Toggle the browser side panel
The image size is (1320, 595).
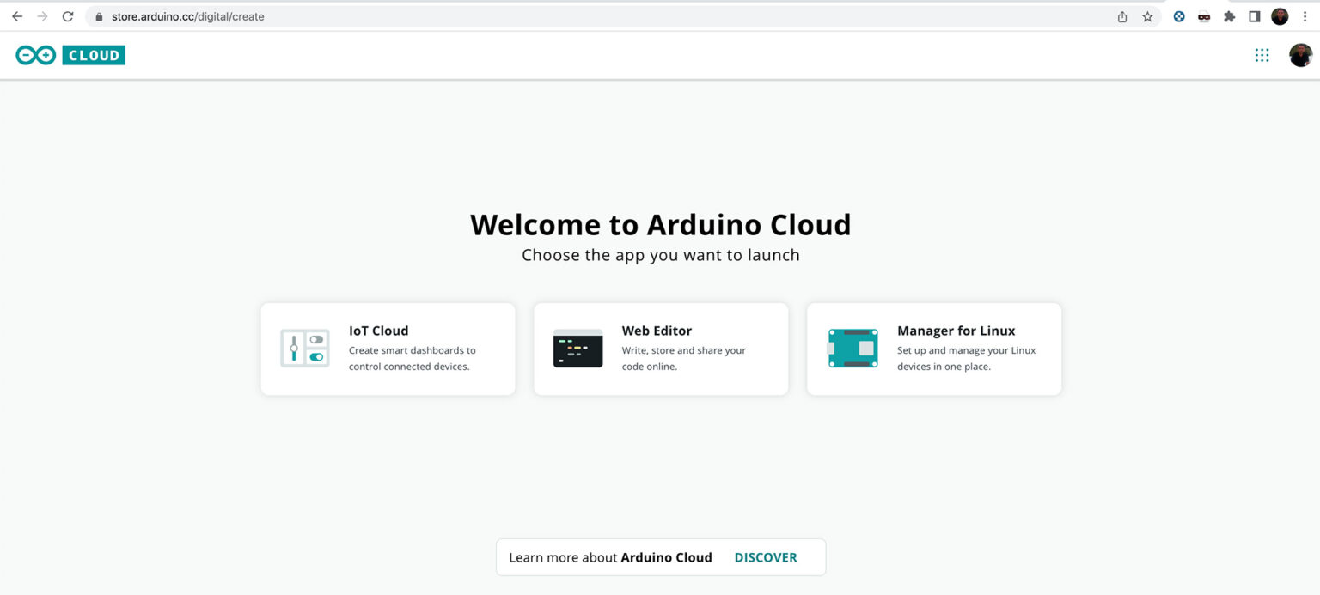[1254, 16]
